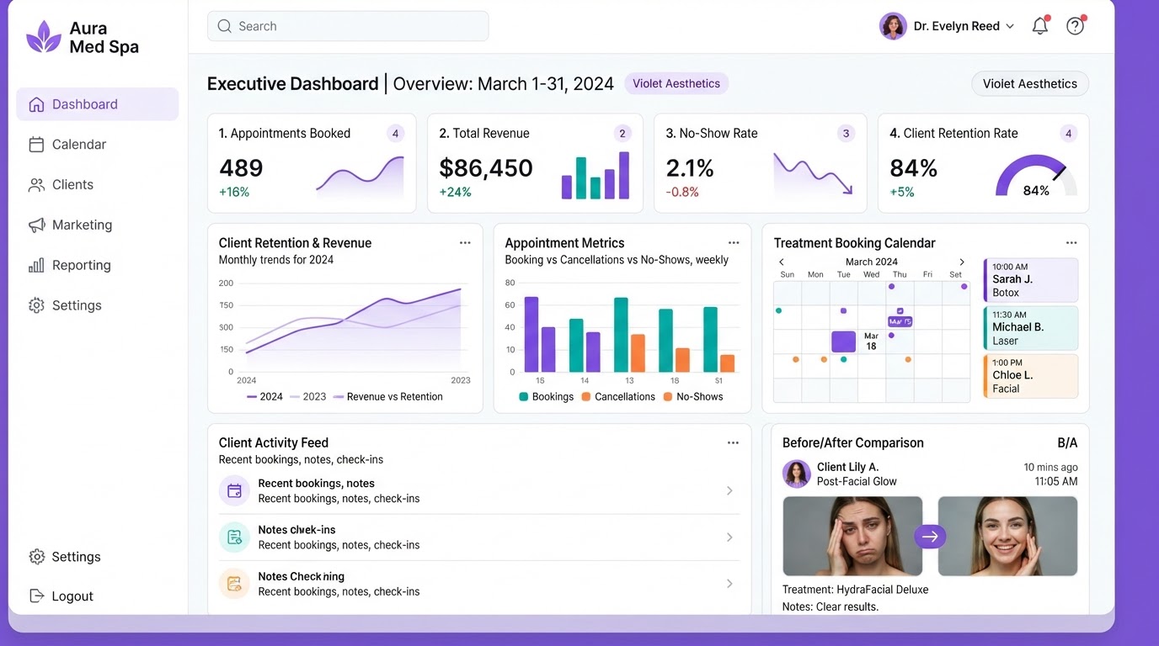This screenshot has height=646, width=1159.
Task: Open Sarah J. Botox 10:00 AM appointment
Action: click(1031, 280)
